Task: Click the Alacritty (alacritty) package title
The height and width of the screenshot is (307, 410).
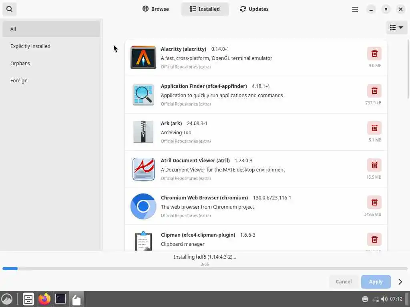Action: point(183,49)
